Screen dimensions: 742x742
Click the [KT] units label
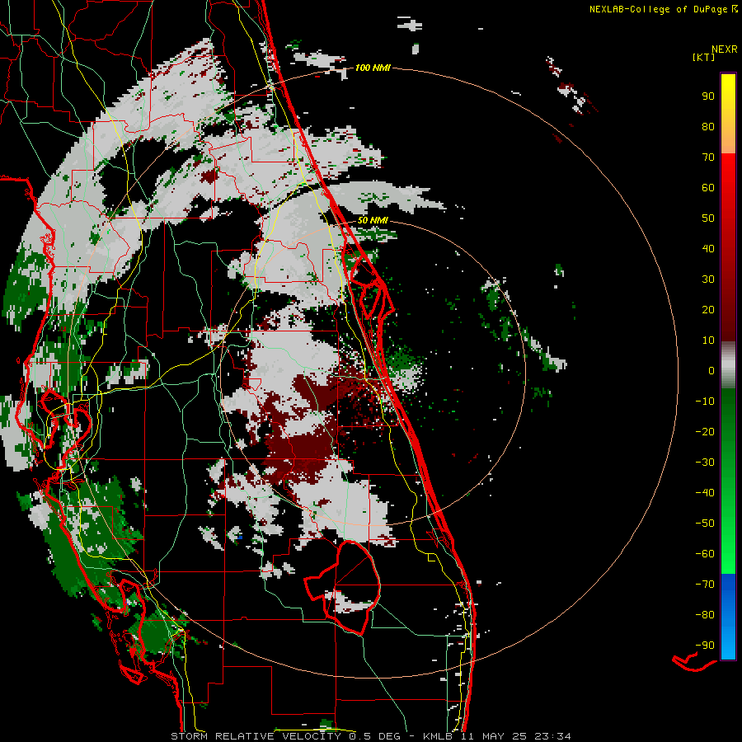point(703,57)
